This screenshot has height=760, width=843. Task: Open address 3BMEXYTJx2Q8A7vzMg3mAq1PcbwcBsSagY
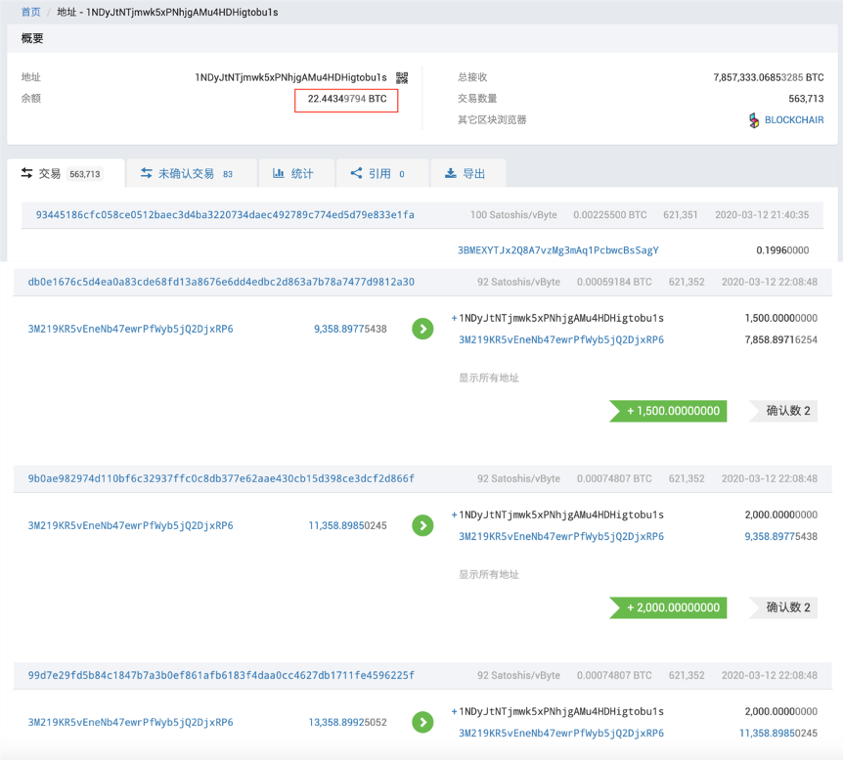coord(558,250)
